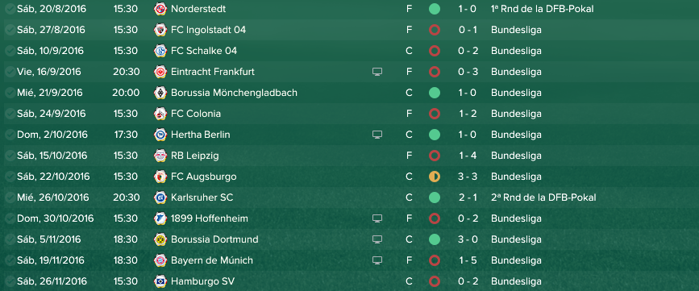
Task: Click the Bayern de Múnich club badge
Action: point(160,260)
